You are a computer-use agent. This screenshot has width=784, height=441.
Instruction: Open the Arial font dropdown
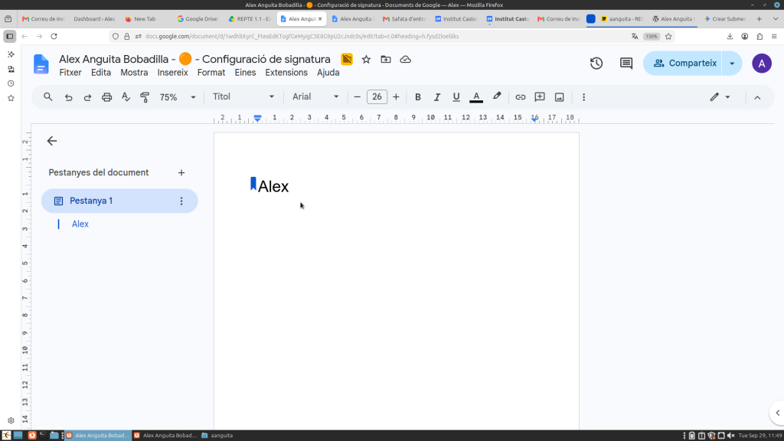click(x=315, y=96)
